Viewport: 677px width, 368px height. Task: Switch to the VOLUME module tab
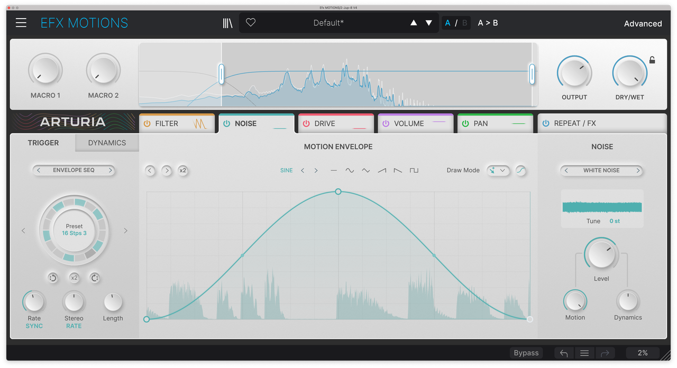(416, 124)
